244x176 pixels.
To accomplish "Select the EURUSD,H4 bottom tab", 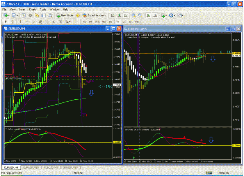I will pyautogui.click(x=11, y=167).
